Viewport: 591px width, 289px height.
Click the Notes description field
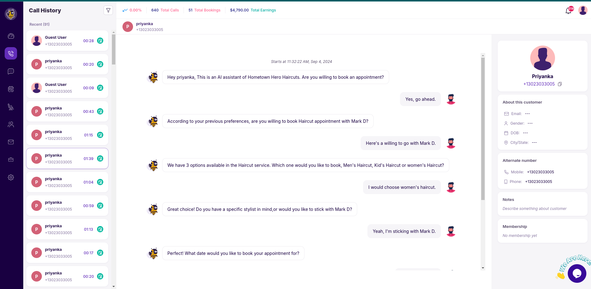pos(534,209)
